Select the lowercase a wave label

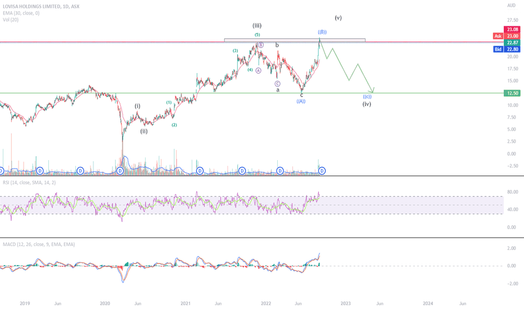coord(278,90)
